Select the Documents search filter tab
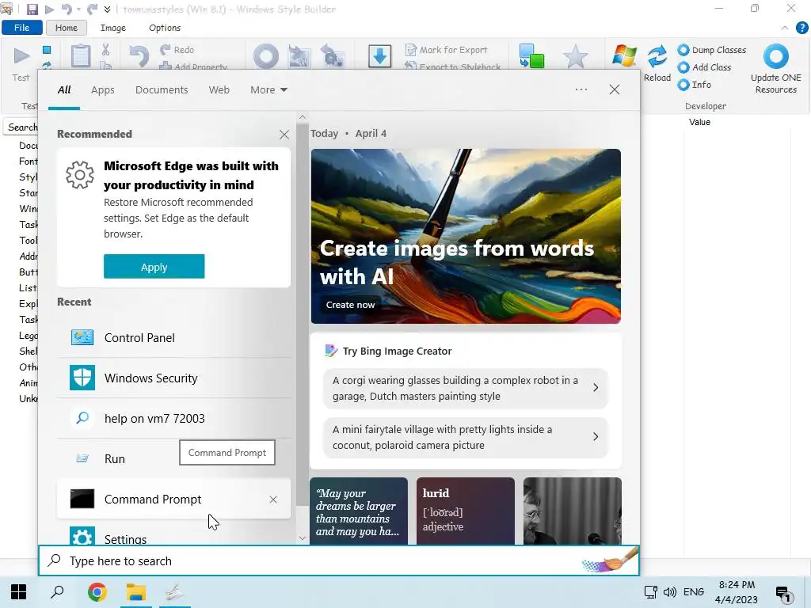811x608 pixels. (x=162, y=90)
